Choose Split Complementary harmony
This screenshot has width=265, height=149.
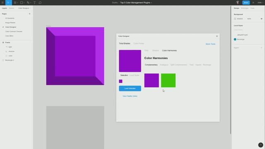coord(178,65)
